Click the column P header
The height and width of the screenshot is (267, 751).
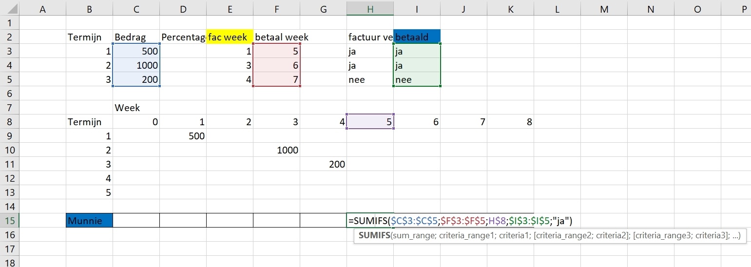tap(744, 8)
